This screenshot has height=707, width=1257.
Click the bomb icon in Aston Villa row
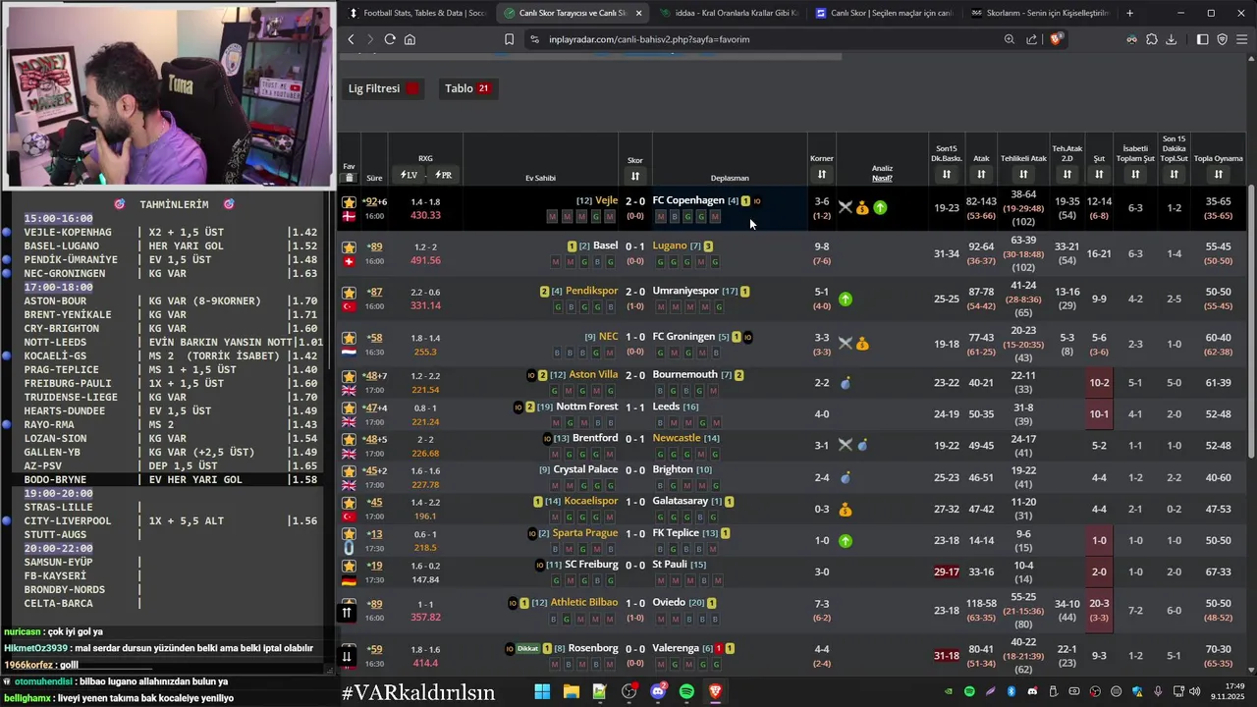coord(846,383)
